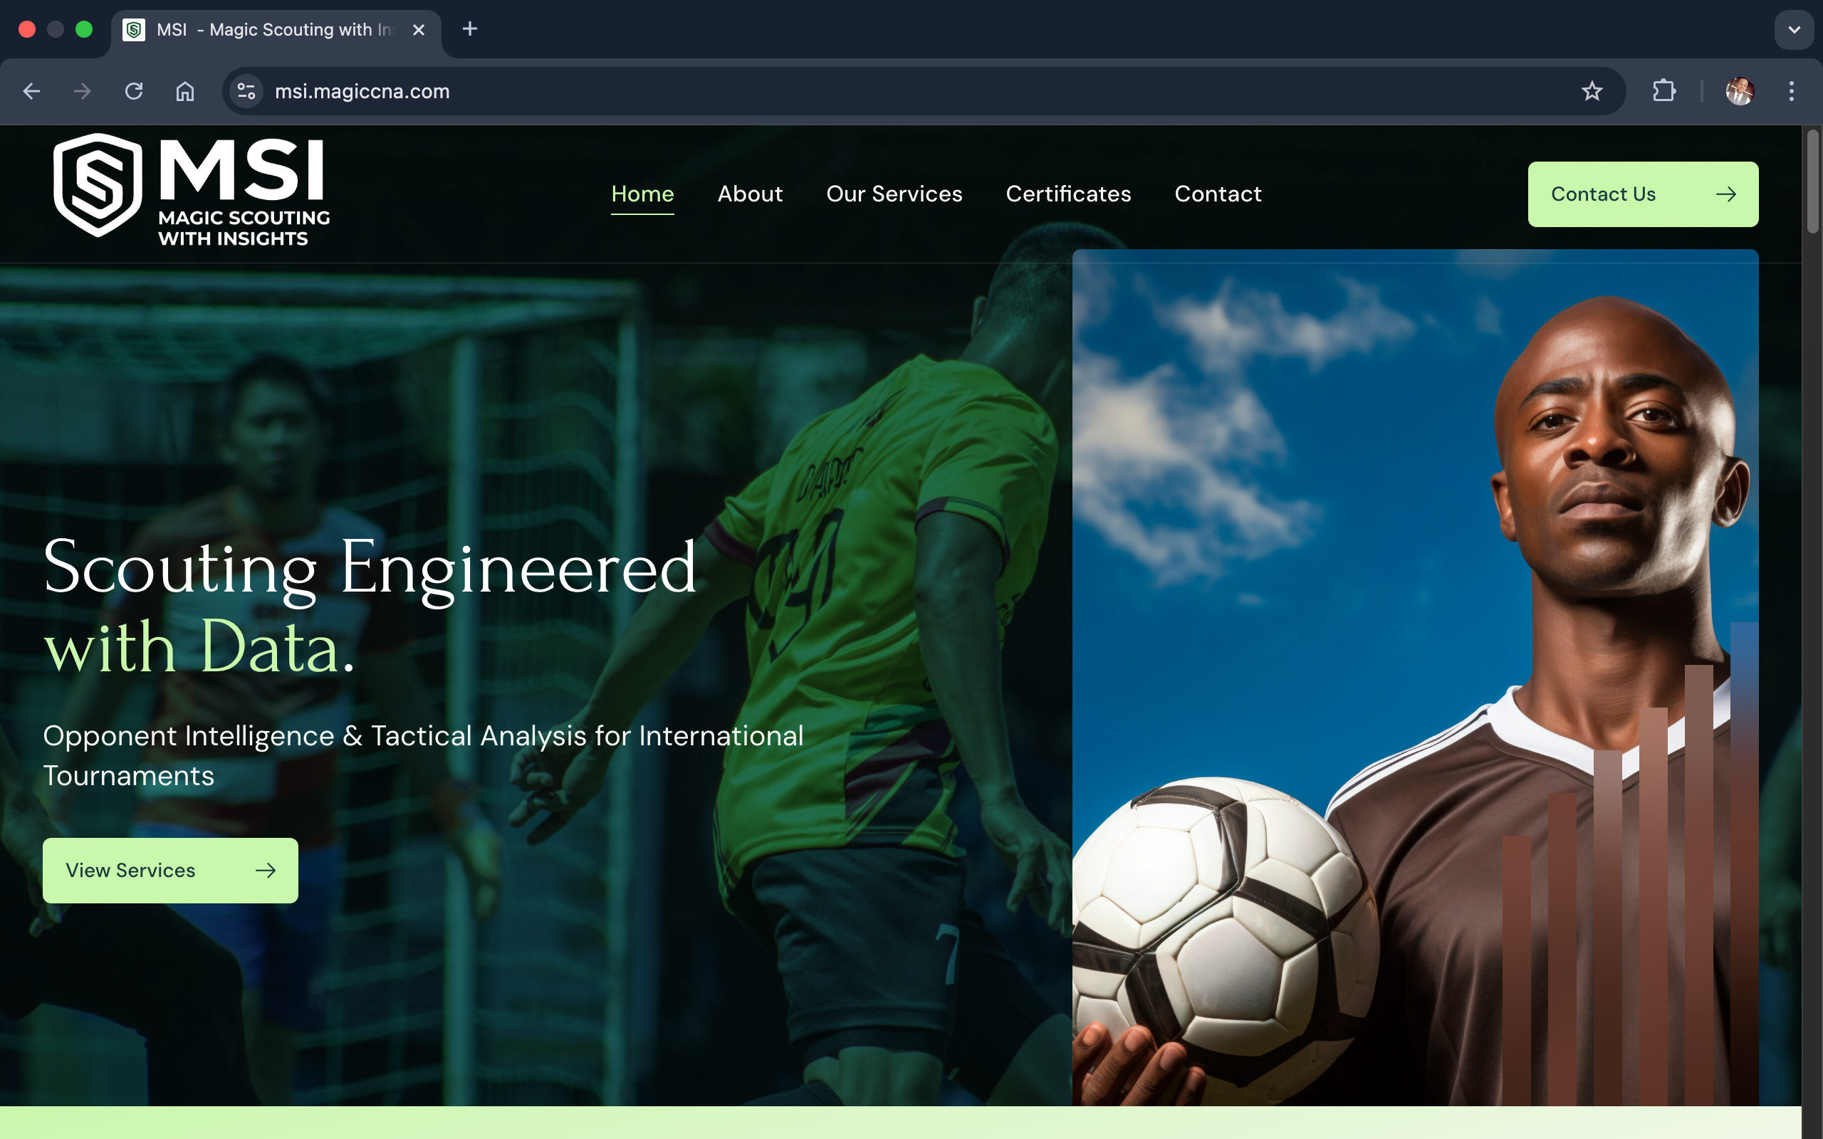
Task: Open a new tab with plus
Action: click(x=470, y=29)
